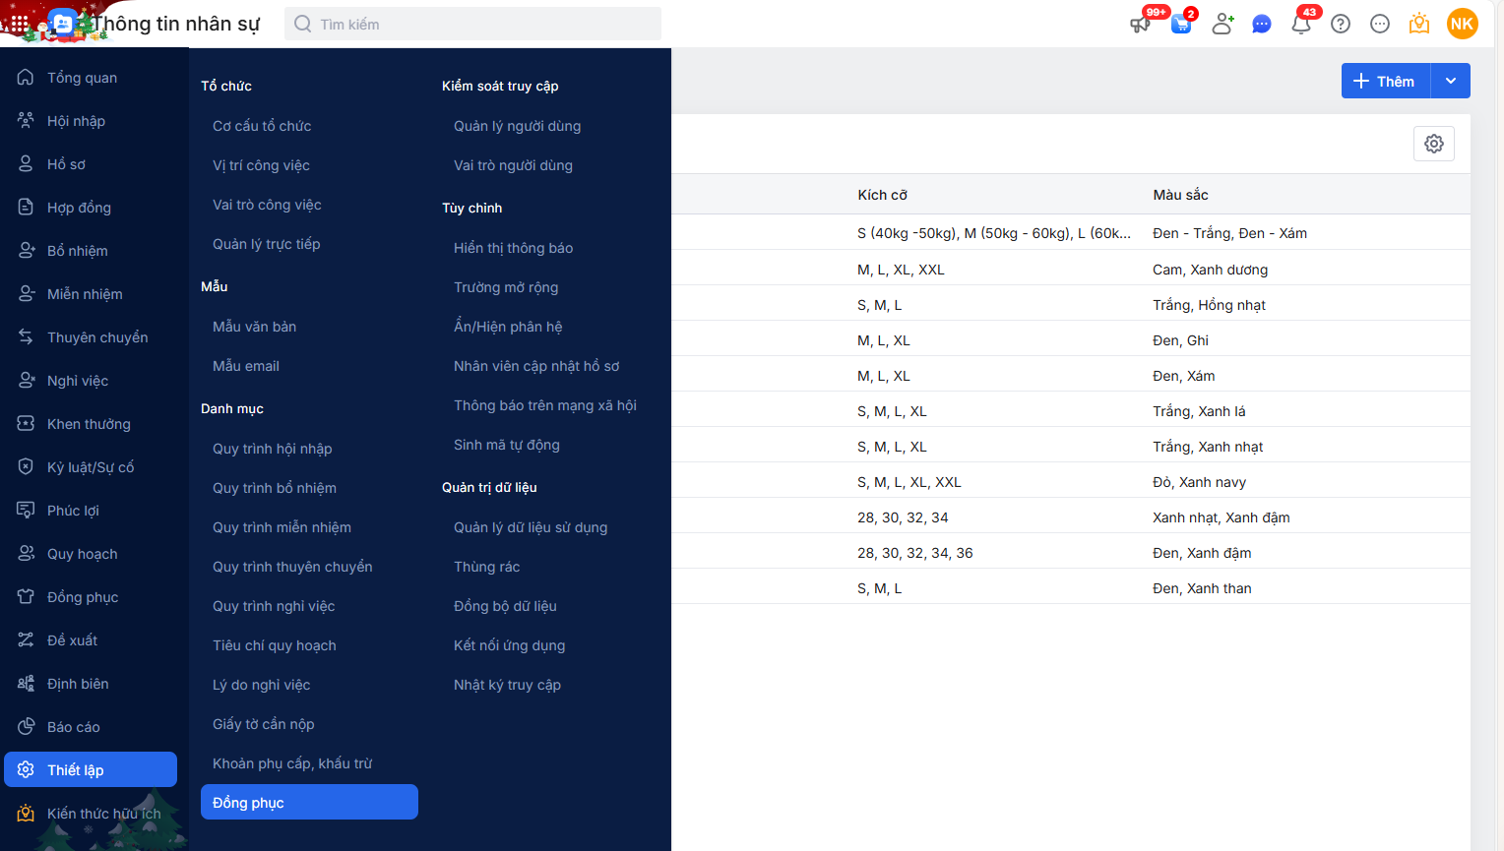Screen dimensions: 1504x851
Task: Click the Phúc lợi sidebar icon
Action: [x=27, y=510]
